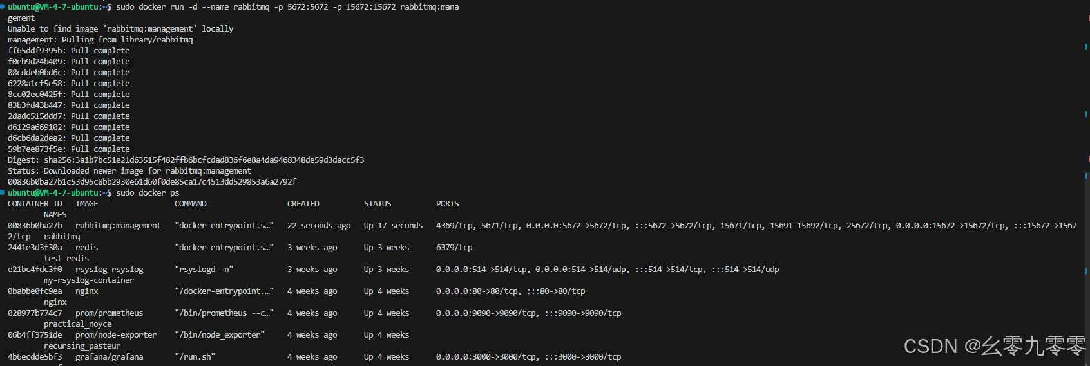Select layer hash 2dadc515ddd7
This screenshot has width=1090, height=366.
[x=35, y=116]
